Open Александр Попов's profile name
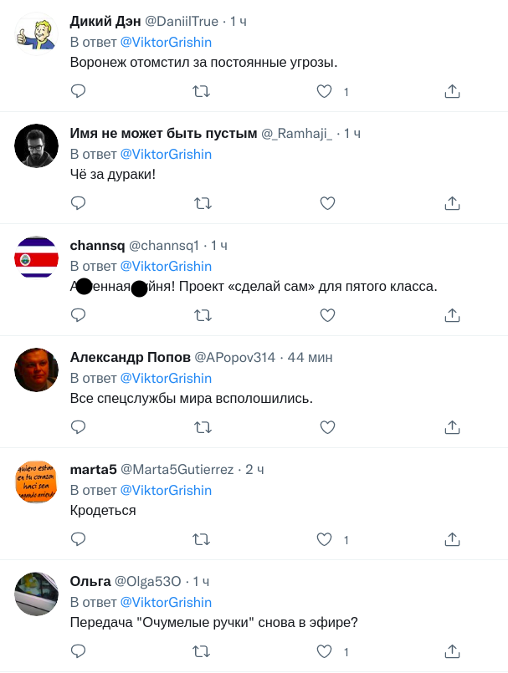This screenshot has height=673, width=508. (130, 358)
